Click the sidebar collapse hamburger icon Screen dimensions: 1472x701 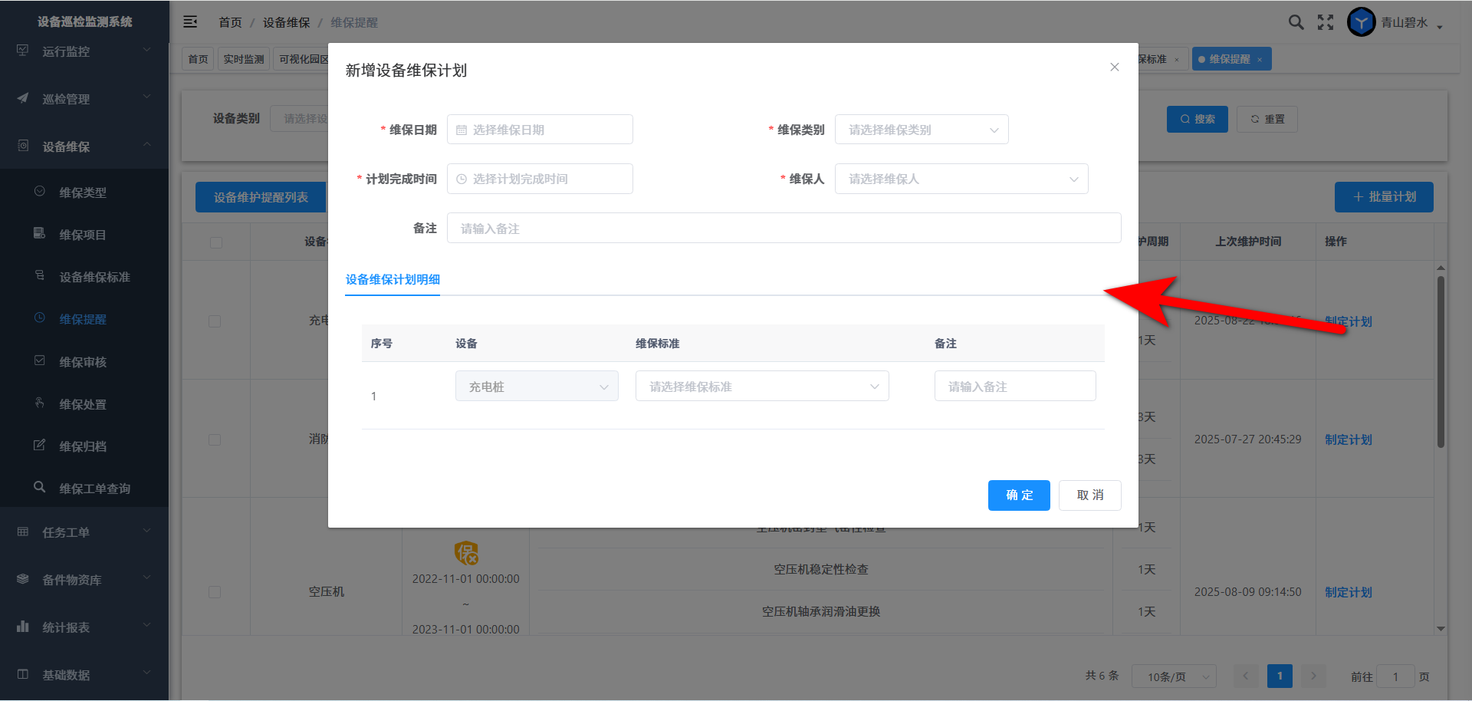click(x=190, y=22)
